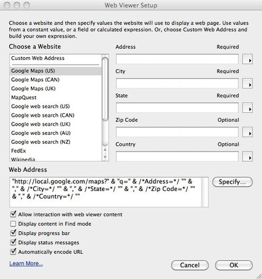Pick Google web search (UK)

pyautogui.click(x=56, y=124)
